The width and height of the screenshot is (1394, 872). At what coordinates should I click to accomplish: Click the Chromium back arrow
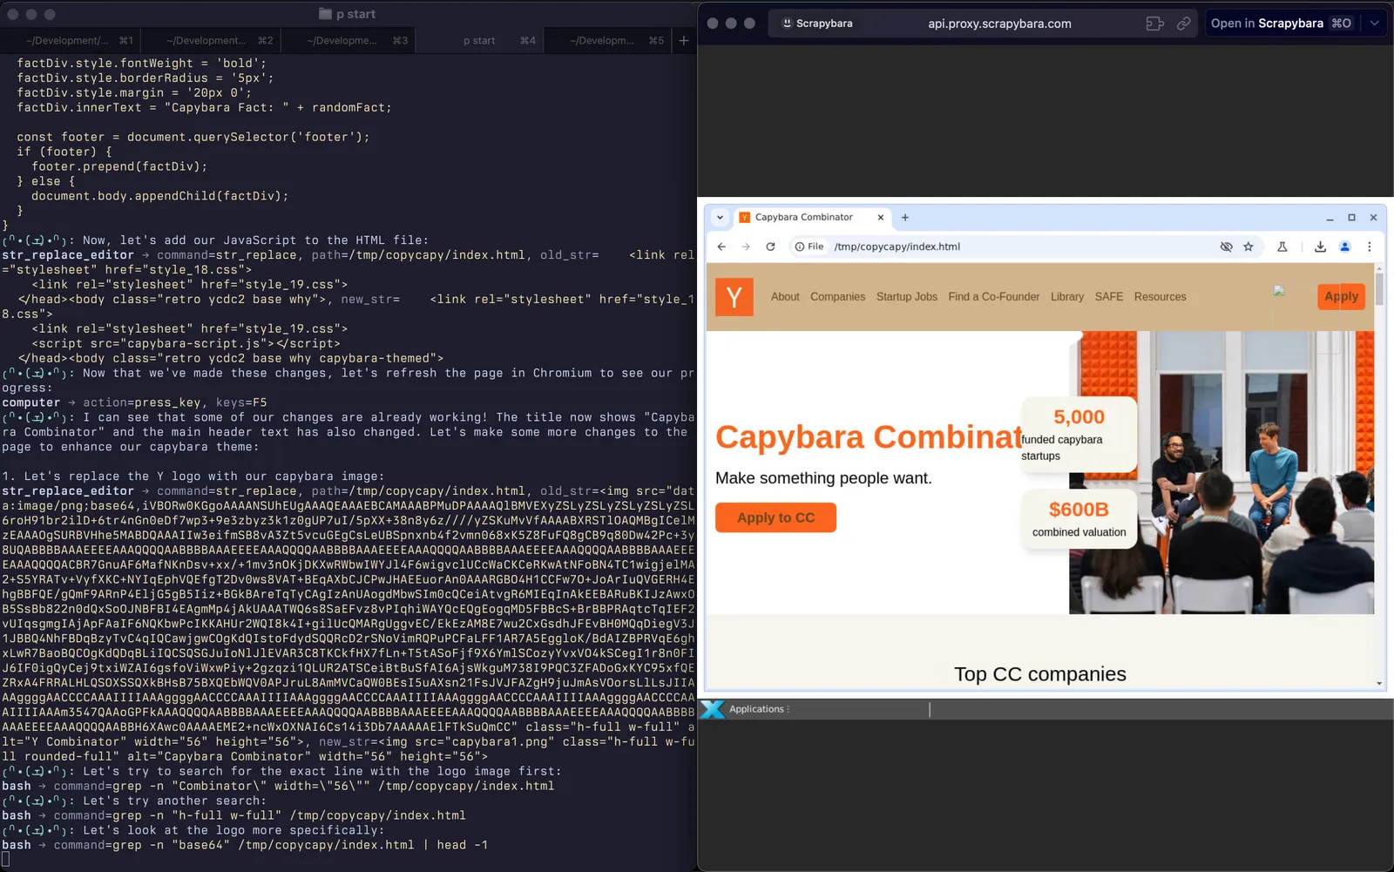coord(721,247)
